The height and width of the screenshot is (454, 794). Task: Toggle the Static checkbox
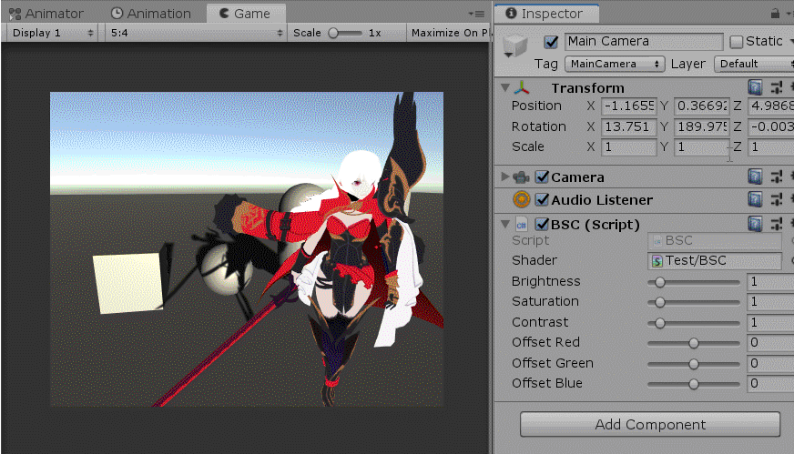[737, 42]
